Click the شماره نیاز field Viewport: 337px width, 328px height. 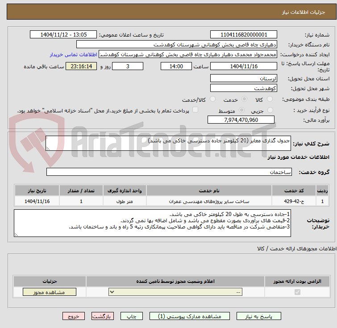244,34
